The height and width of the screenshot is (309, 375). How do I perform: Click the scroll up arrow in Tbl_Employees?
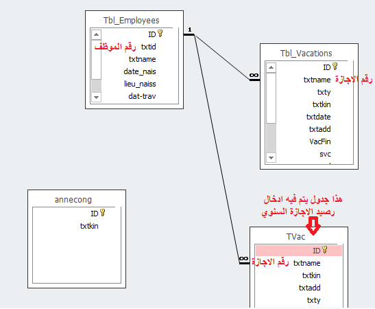pyautogui.click(x=97, y=34)
